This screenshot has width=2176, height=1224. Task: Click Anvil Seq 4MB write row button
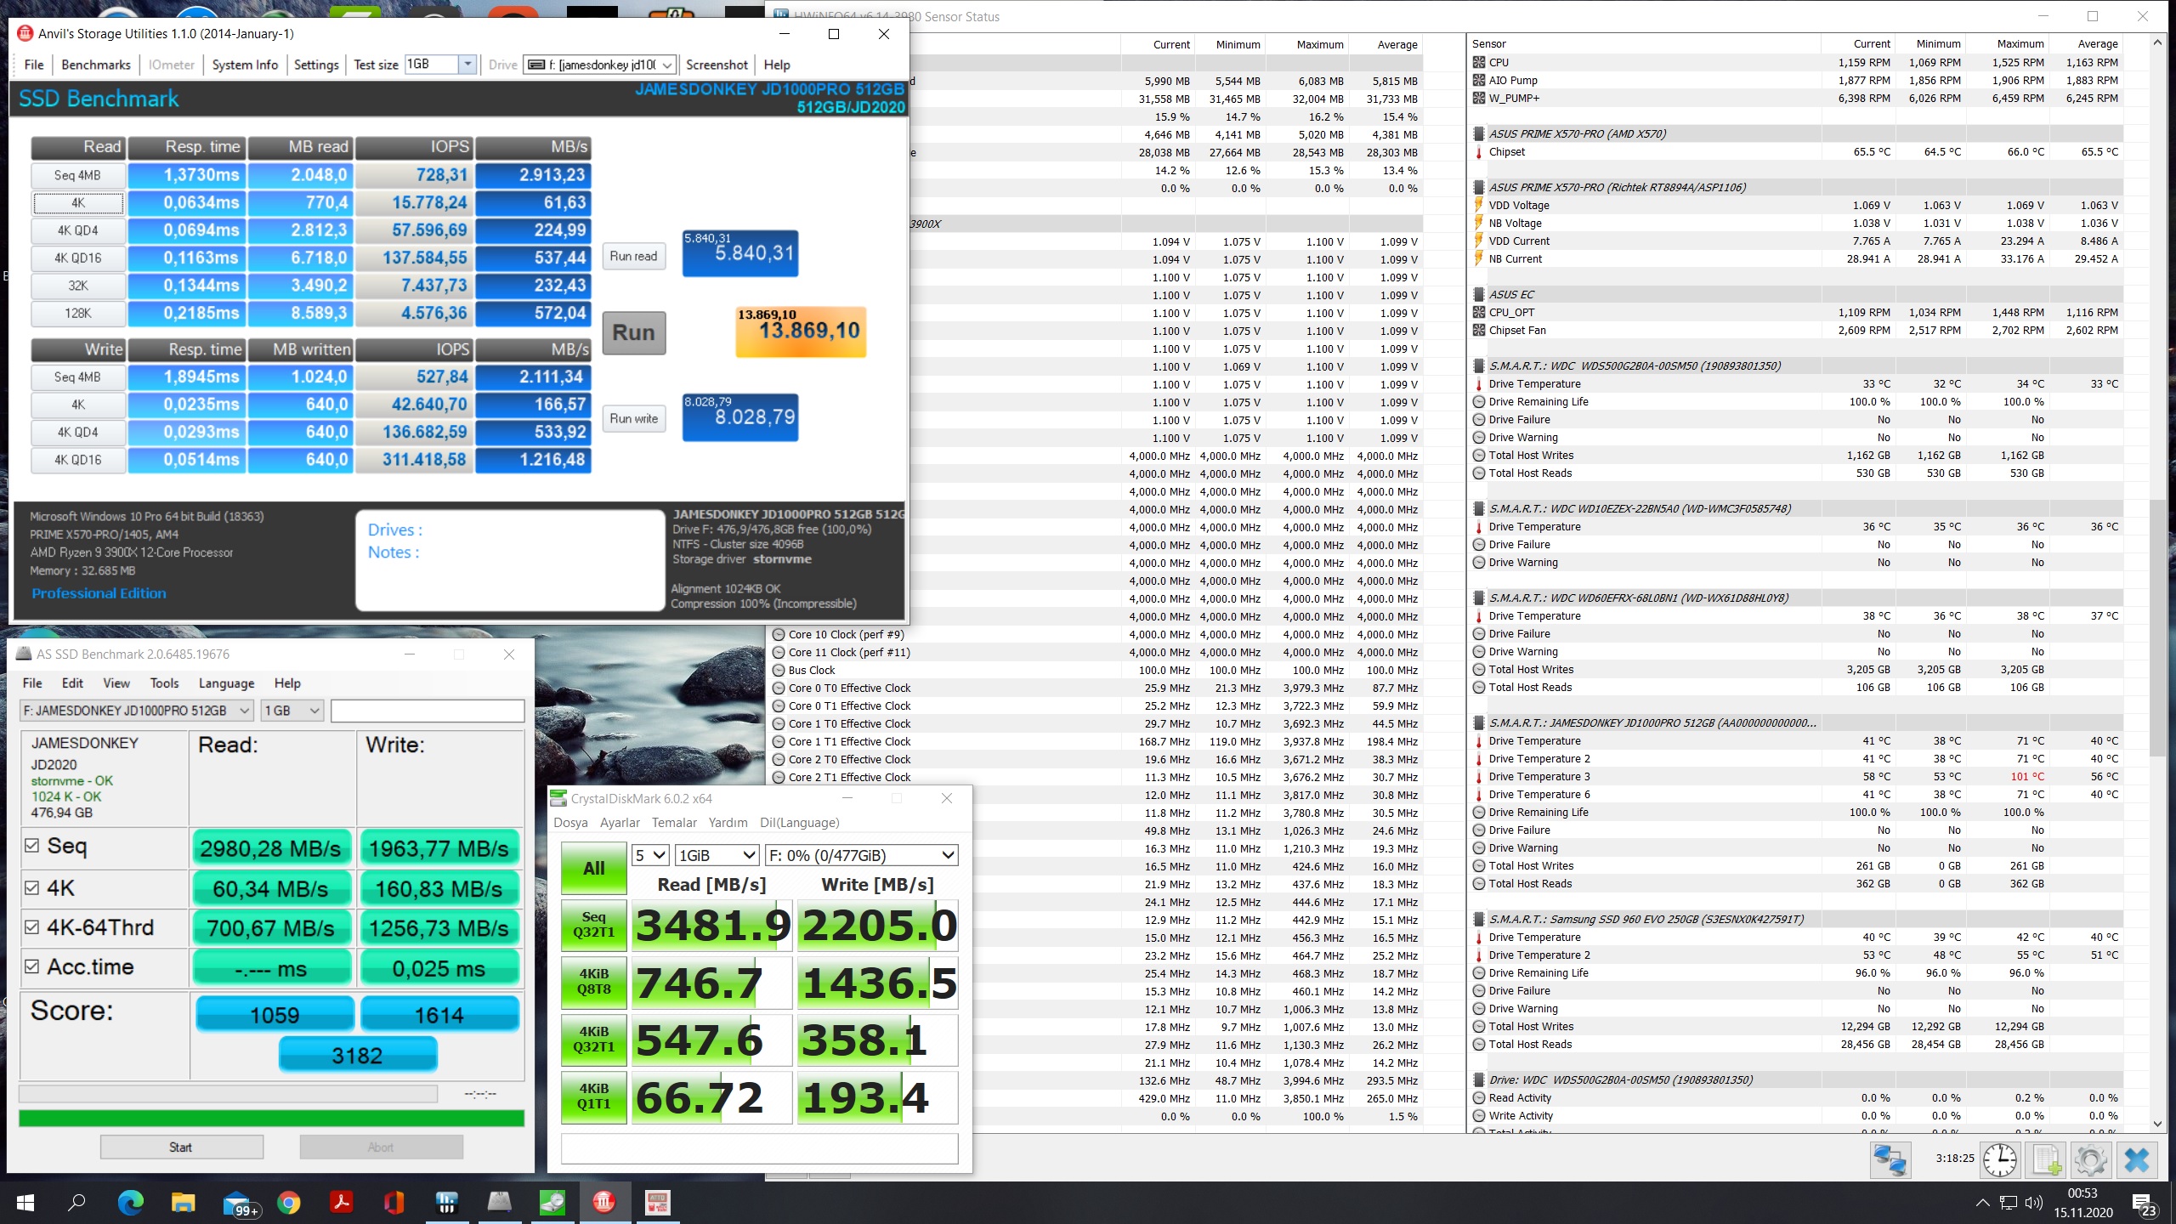point(78,377)
